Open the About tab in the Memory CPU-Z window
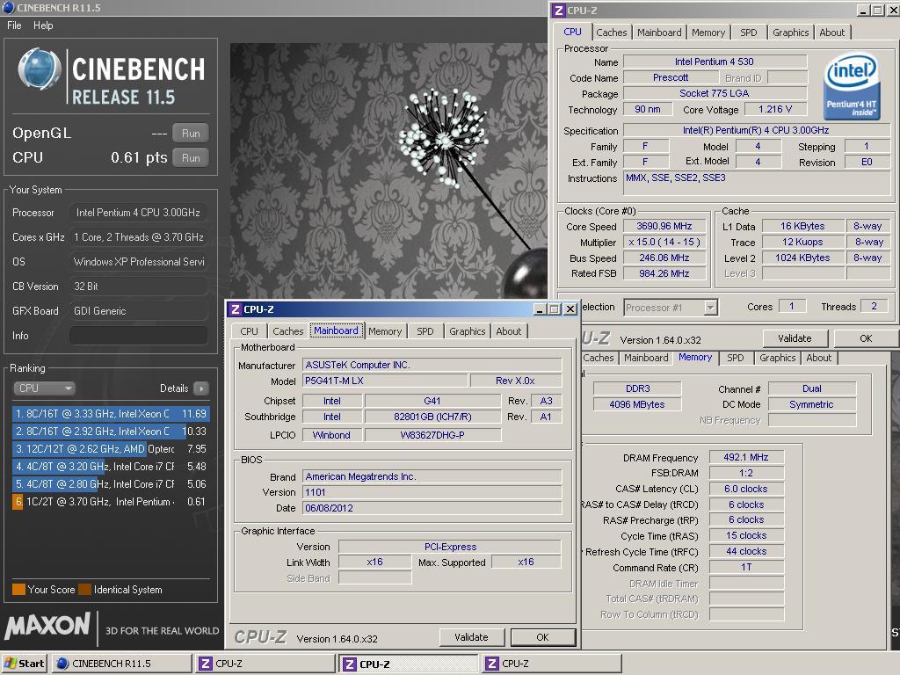Screen dimensions: 900x675 pyautogui.click(x=818, y=358)
